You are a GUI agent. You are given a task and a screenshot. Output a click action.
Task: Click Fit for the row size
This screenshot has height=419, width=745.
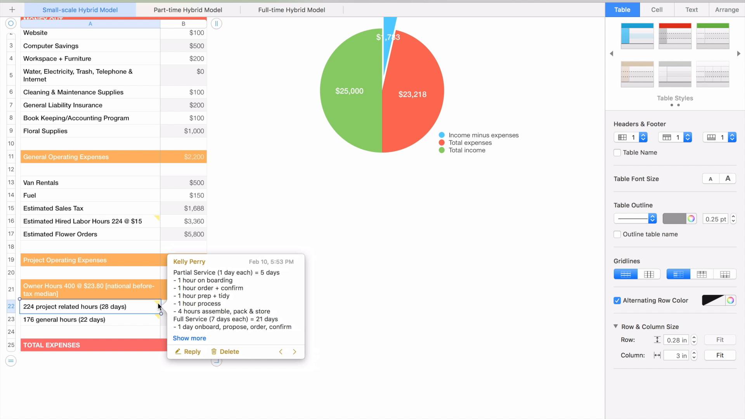coord(720,339)
